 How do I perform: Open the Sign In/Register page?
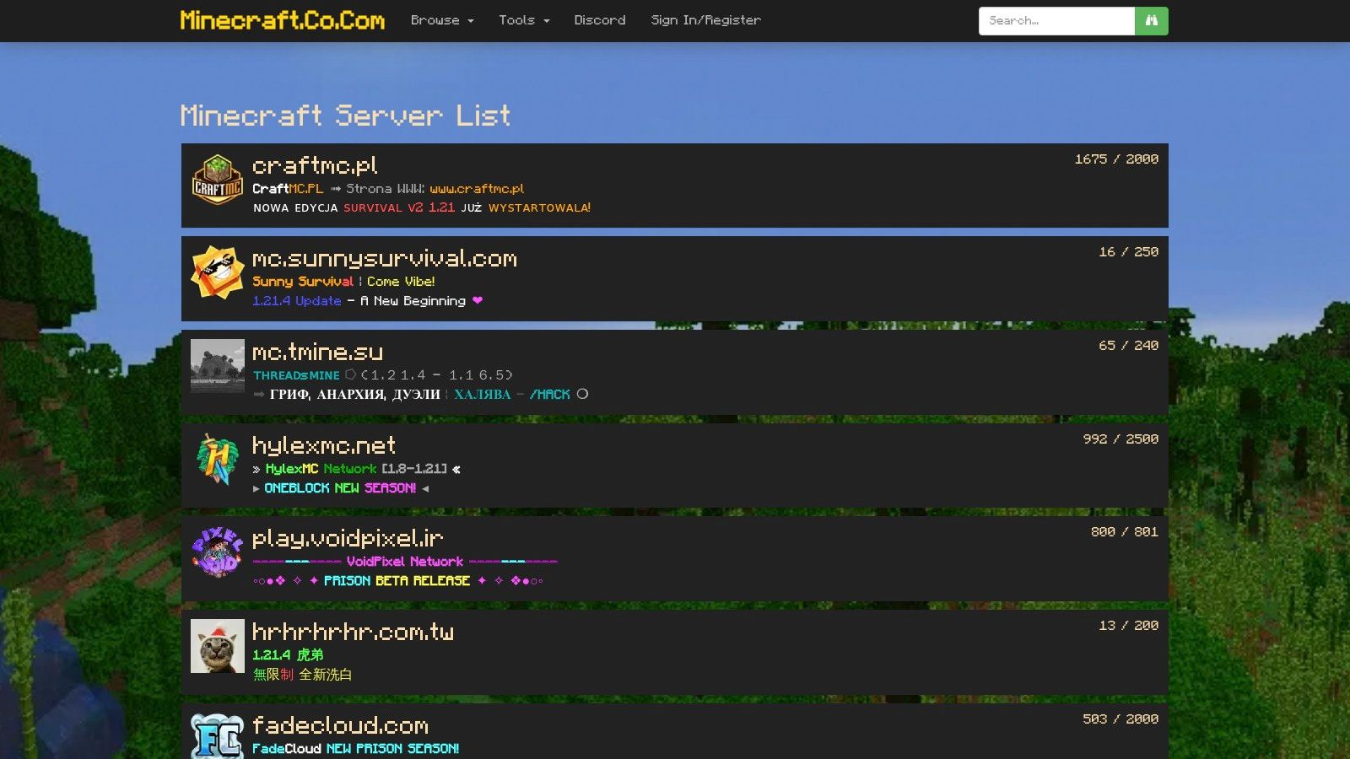pos(705,20)
